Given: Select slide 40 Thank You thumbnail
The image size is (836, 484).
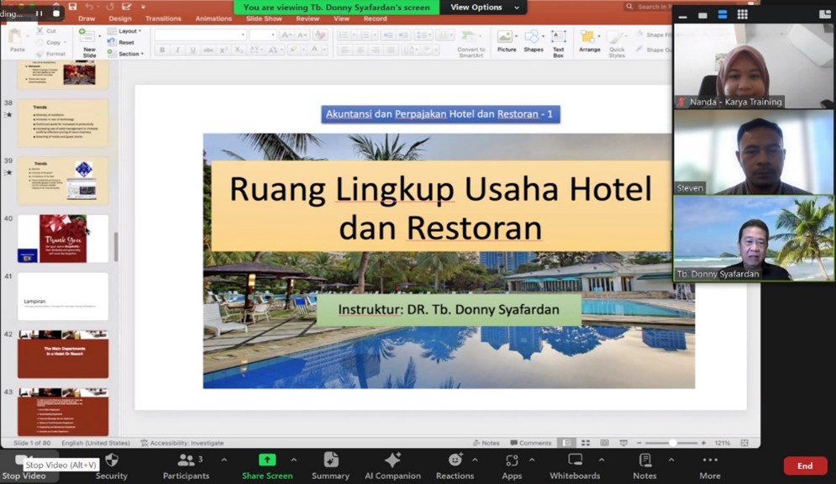Looking at the screenshot, I should [63, 239].
